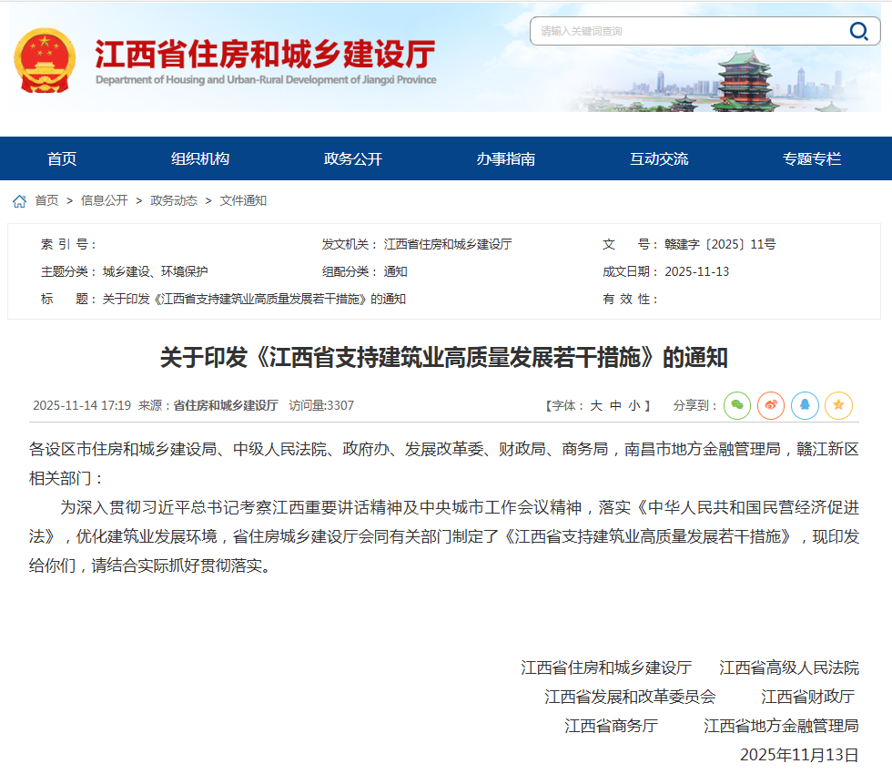
Task: Set font size to medium (中)
Action: coord(615,406)
